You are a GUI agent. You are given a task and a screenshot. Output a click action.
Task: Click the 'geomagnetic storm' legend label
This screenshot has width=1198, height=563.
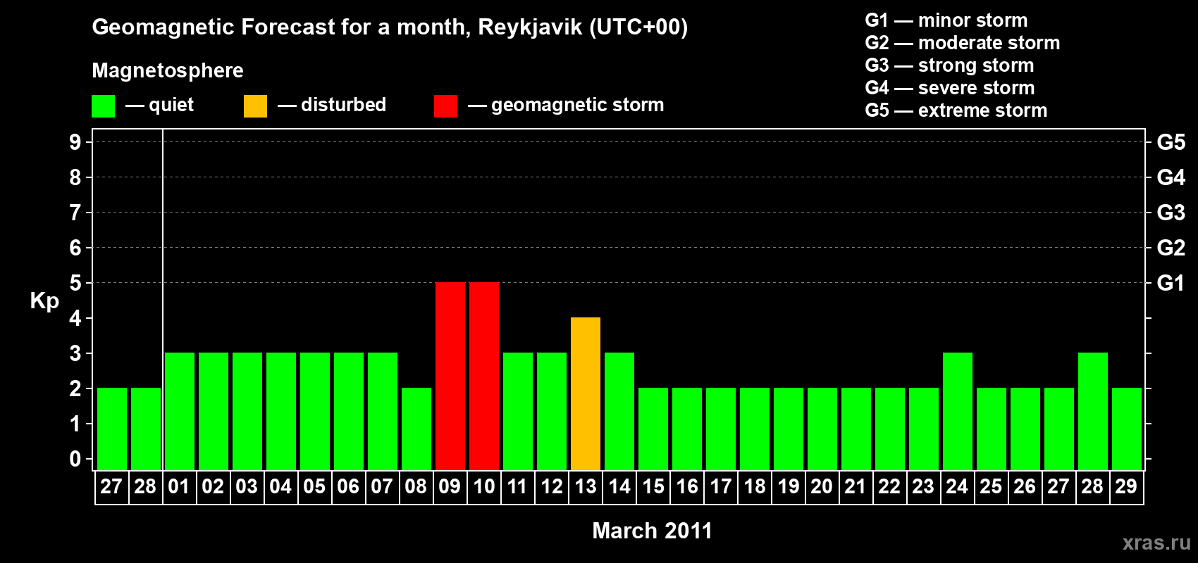coord(578,106)
